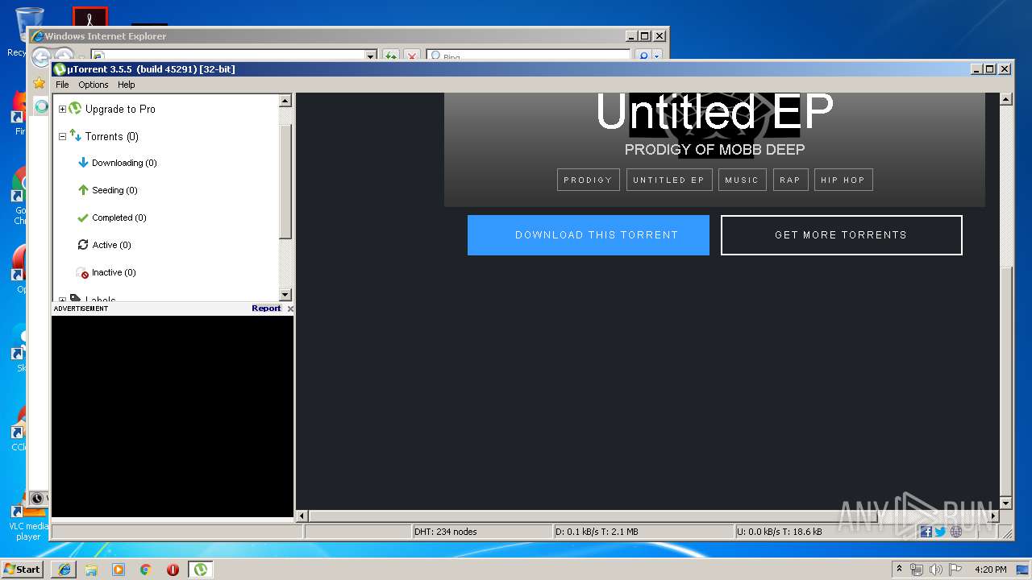Image resolution: width=1032 pixels, height=580 pixels.
Task: Click the GET MORE TORRENTS button
Action: click(841, 235)
